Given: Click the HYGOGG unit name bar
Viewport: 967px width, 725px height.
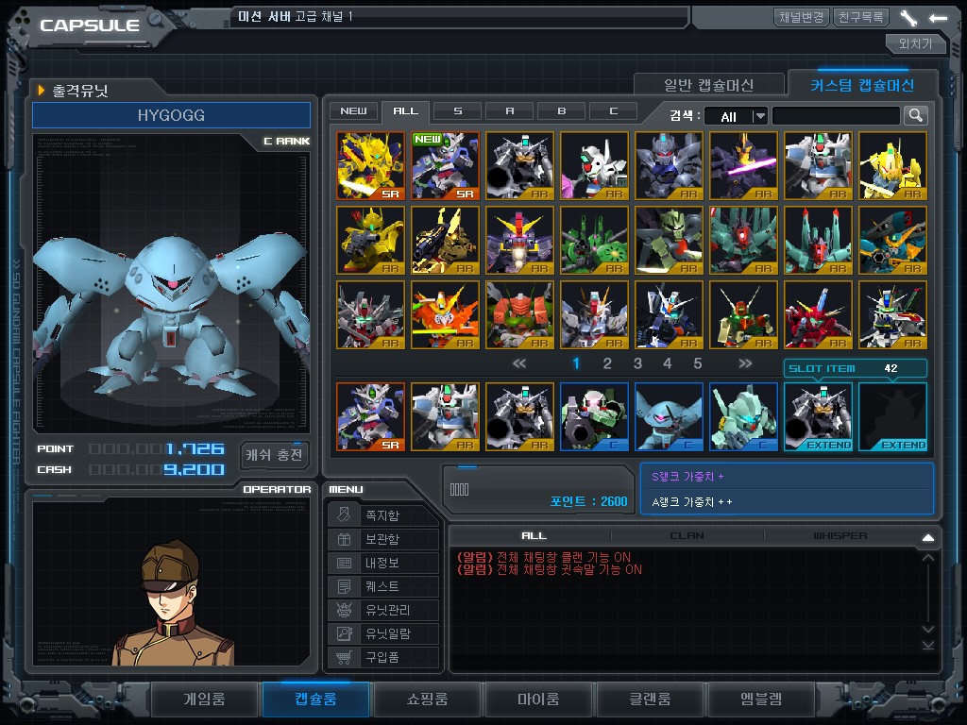Looking at the screenshot, I should 172,115.
